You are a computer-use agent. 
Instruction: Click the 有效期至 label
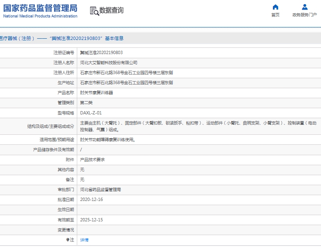66,220
